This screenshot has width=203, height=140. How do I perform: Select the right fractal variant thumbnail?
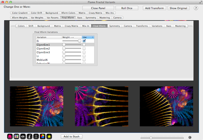point(166,106)
